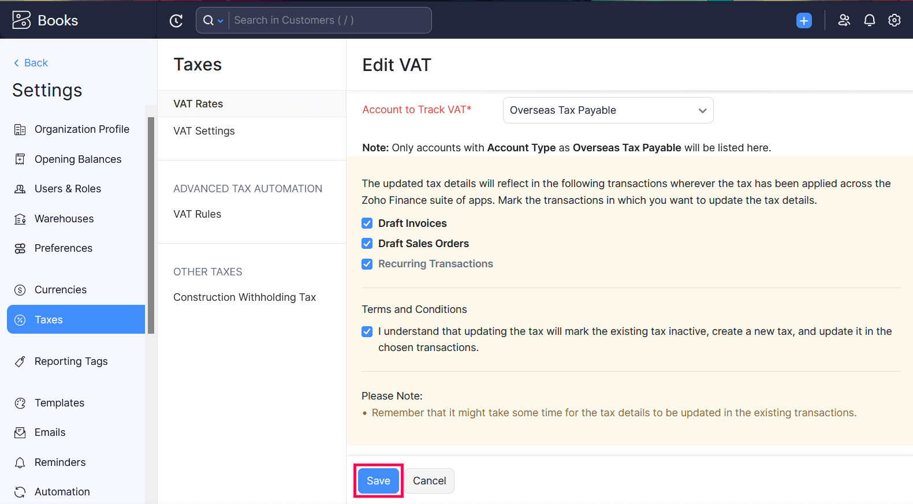Open the referrals people icon
Image resolution: width=913 pixels, height=504 pixels.
(844, 21)
